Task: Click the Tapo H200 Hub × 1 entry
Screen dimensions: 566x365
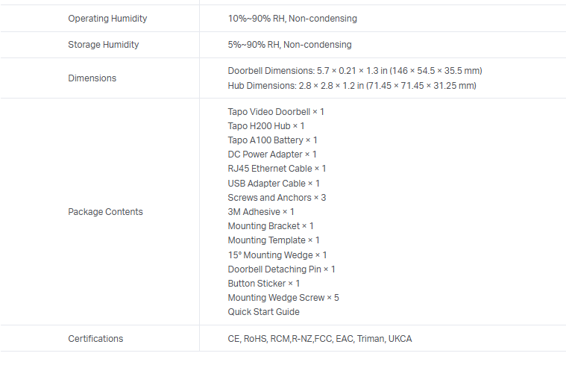Action: 266,126
